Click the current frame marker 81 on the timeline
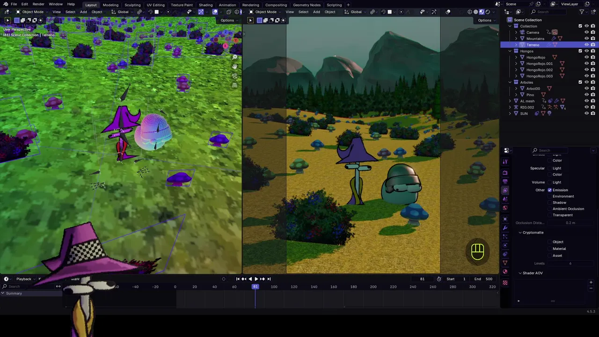The image size is (599, 337). tap(255, 286)
